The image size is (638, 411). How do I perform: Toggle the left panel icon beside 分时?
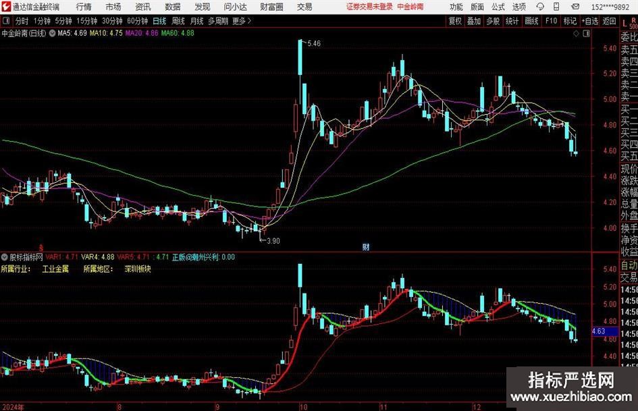[x=5, y=21]
